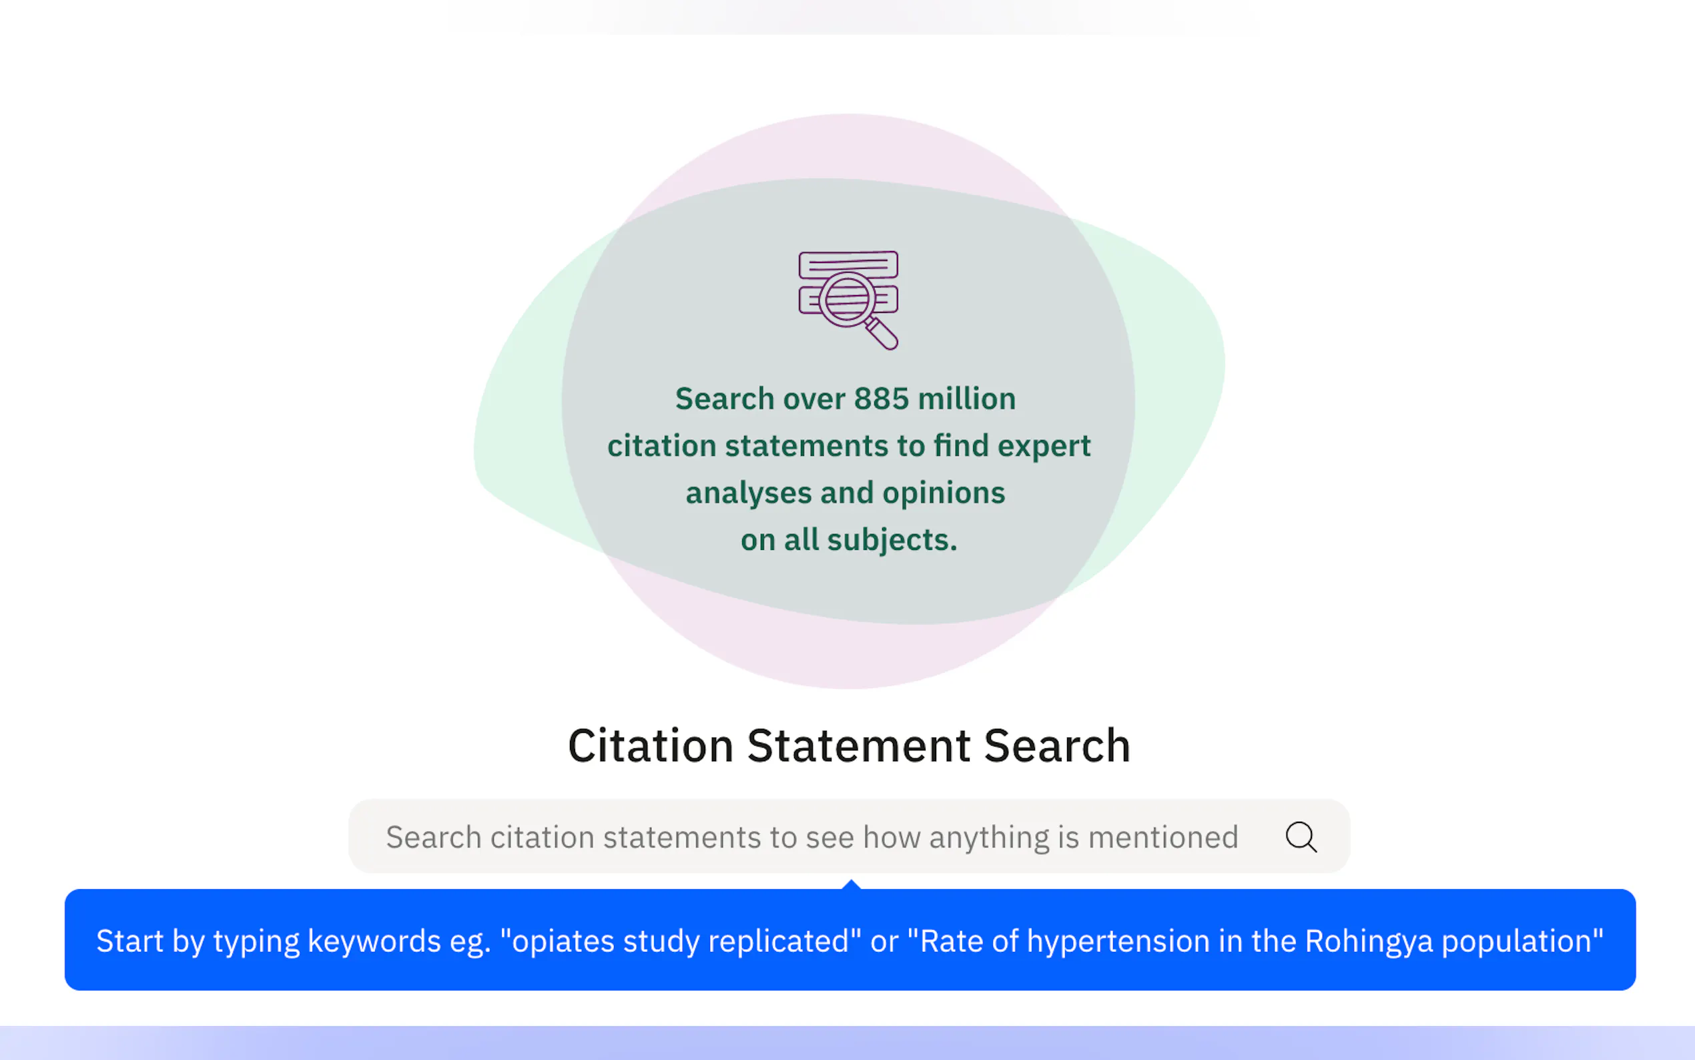Click the tooltip's small pointer arrow
Image resolution: width=1695 pixels, height=1060 pixels.
852,884
